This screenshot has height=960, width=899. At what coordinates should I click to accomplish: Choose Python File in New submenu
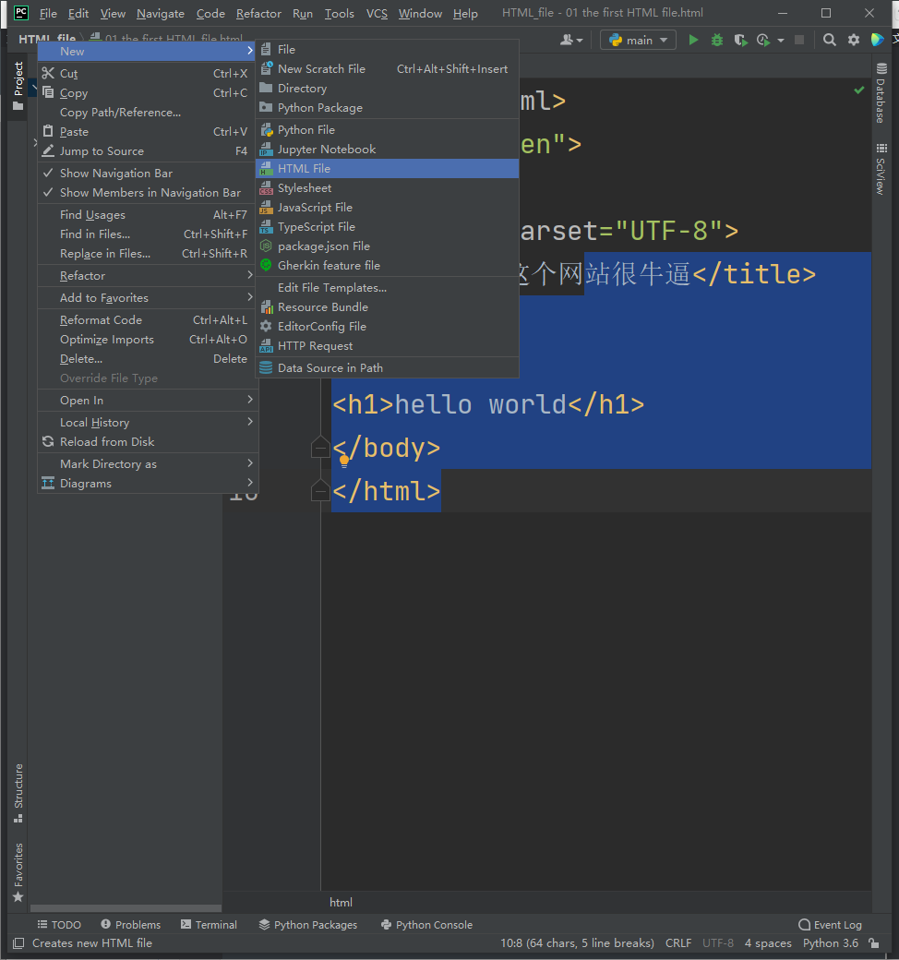(387, 130)
